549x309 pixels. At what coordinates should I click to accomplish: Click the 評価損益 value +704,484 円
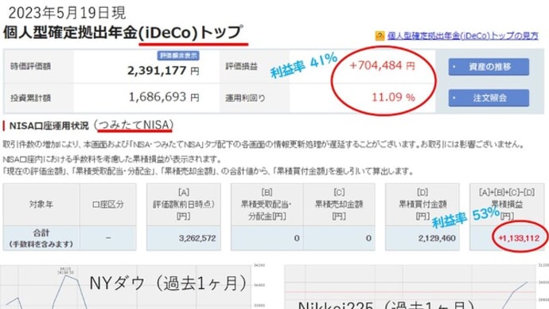(383, 65)
